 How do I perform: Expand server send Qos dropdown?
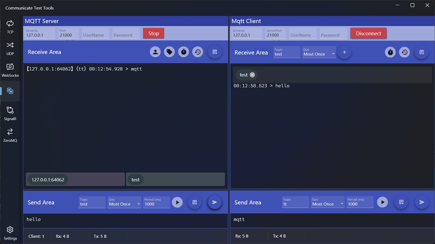click(x=124, y=202)
